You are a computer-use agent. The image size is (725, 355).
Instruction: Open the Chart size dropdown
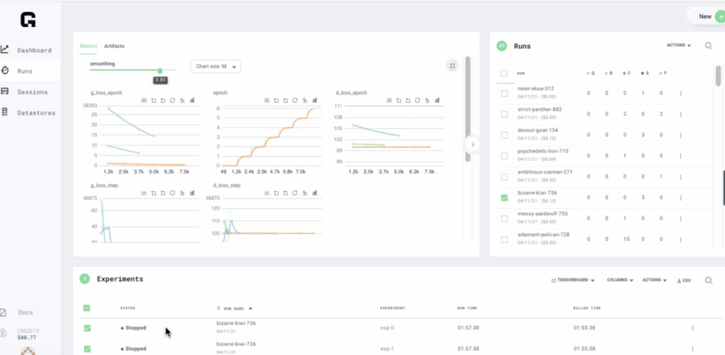tap(215, 66)
